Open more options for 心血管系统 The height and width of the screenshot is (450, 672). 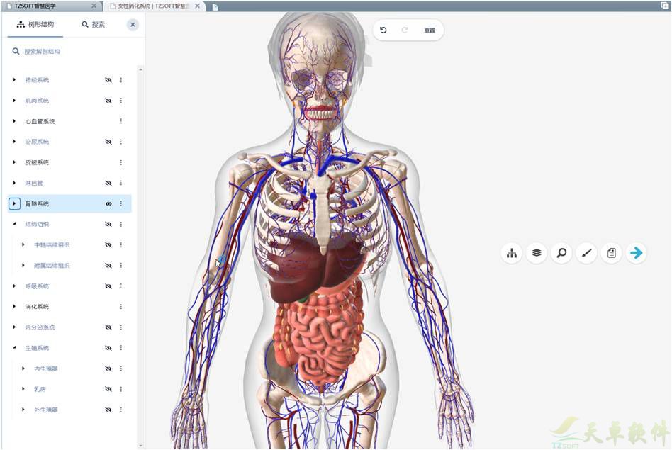coord(121,121)
